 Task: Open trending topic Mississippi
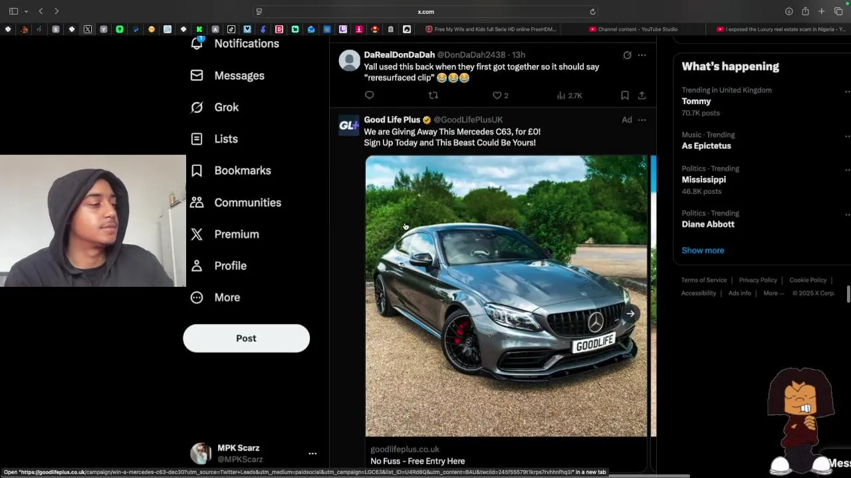703,180
